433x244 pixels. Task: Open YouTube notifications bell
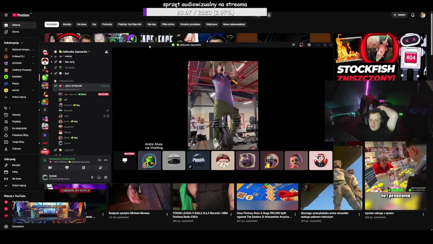pyautogui.click(x=413, y=15)
